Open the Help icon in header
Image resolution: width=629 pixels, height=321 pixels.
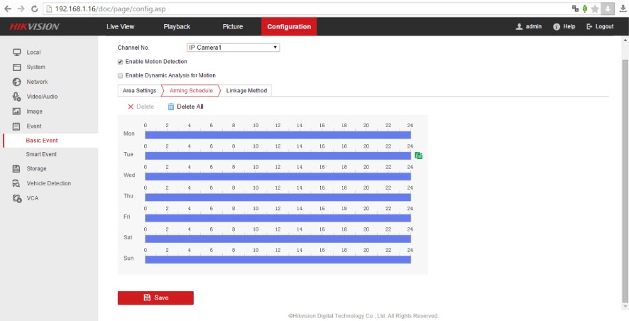pyautogui.click(x=557, y=26)
